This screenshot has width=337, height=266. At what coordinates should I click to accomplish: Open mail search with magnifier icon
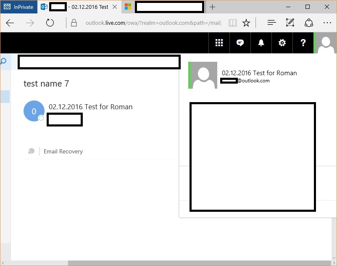pos(4,61)
